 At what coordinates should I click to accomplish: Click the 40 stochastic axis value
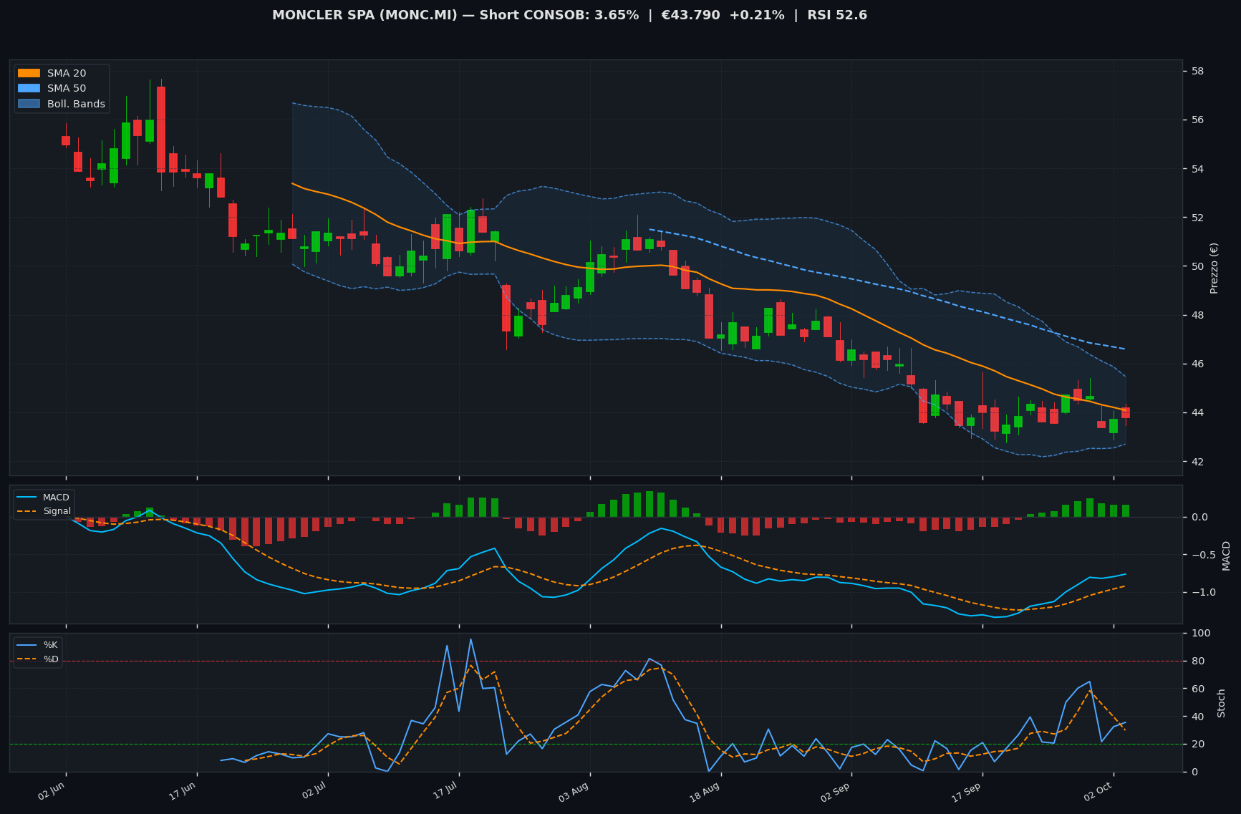[1197, 717]
